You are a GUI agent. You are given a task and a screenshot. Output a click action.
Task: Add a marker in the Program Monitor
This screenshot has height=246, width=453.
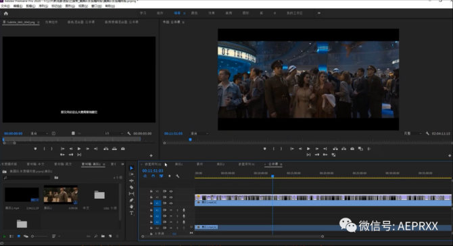[264, 149]
